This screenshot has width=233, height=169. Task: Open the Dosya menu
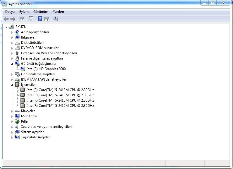(x=10, y=12)
